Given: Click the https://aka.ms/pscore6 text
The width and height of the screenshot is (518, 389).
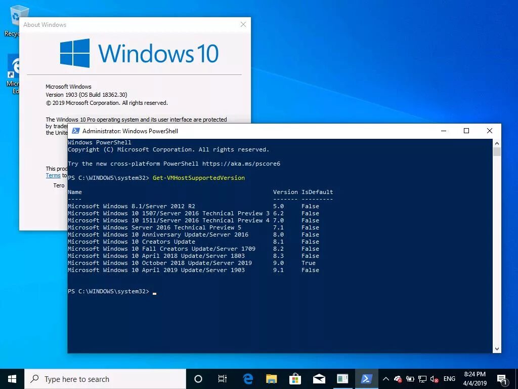Looking at the screenshot, I should pyautogui.click(x=241, y=164).
